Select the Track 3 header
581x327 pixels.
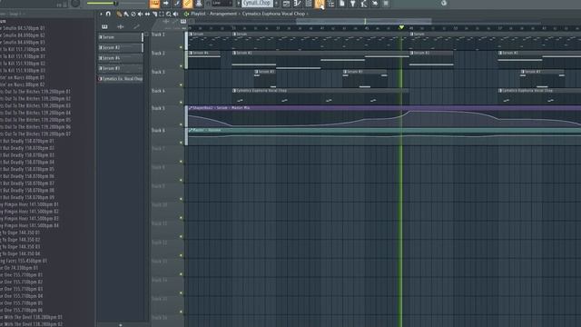(x=167, y=78)
